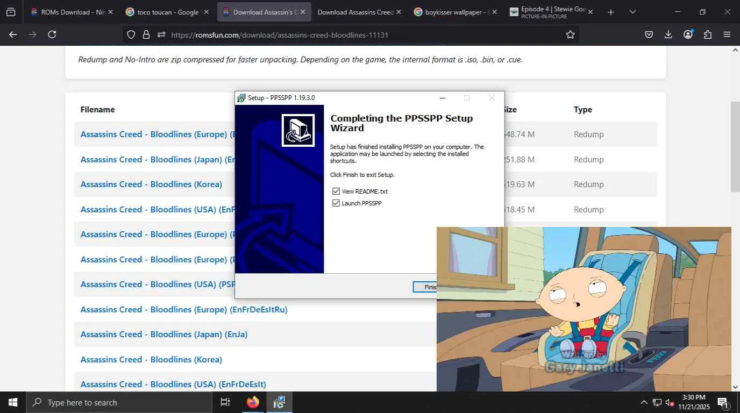Open the network icon in system tray
Screen dimensions: 740x413
point(657,402)
